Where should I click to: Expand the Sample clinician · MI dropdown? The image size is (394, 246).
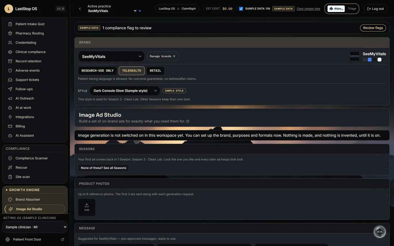tap(35, 227)
